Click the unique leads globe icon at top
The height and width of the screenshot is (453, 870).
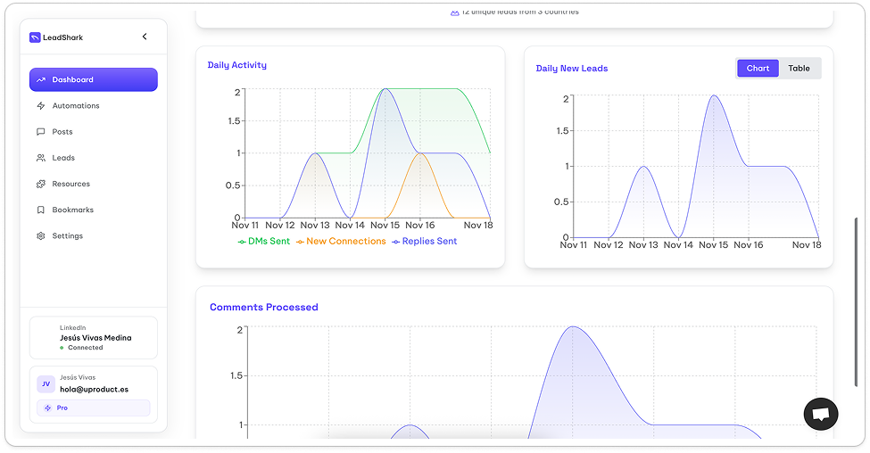tap(455, 12)
